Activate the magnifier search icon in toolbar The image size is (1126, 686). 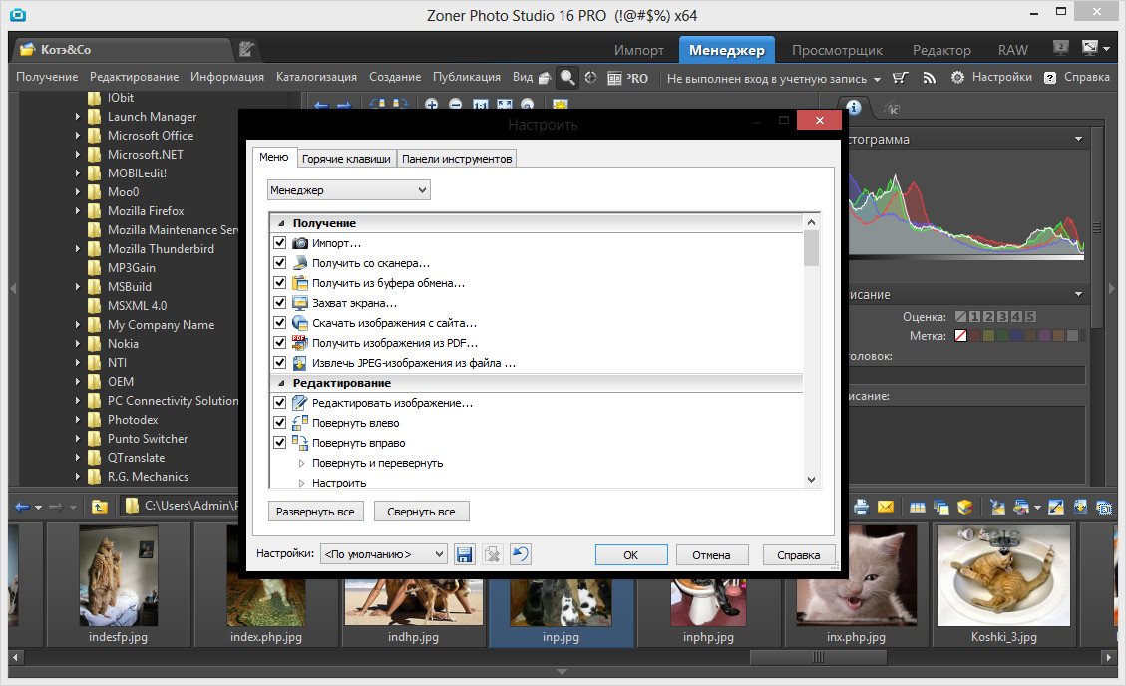coord(567,78)
